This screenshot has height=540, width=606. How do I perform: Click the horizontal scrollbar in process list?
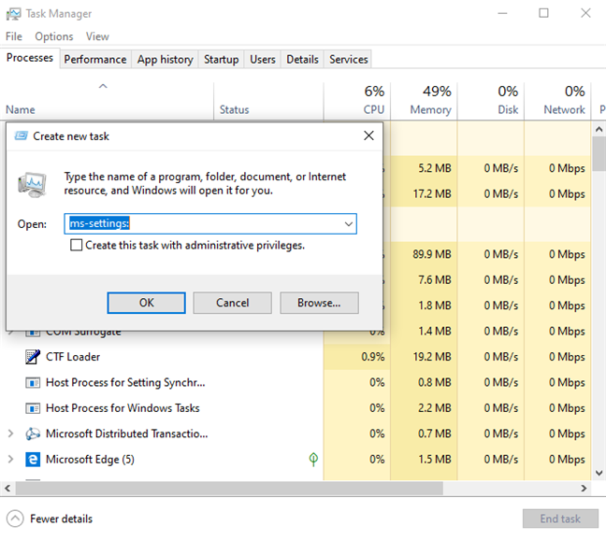[x=281, y=489]
